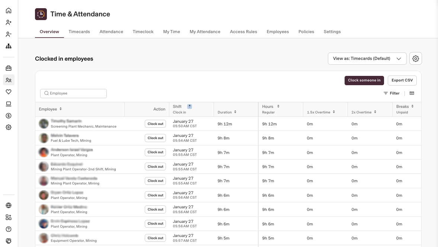Open the dollar payroll icon in sidebar
438x247 pixels.
[9, 116]
